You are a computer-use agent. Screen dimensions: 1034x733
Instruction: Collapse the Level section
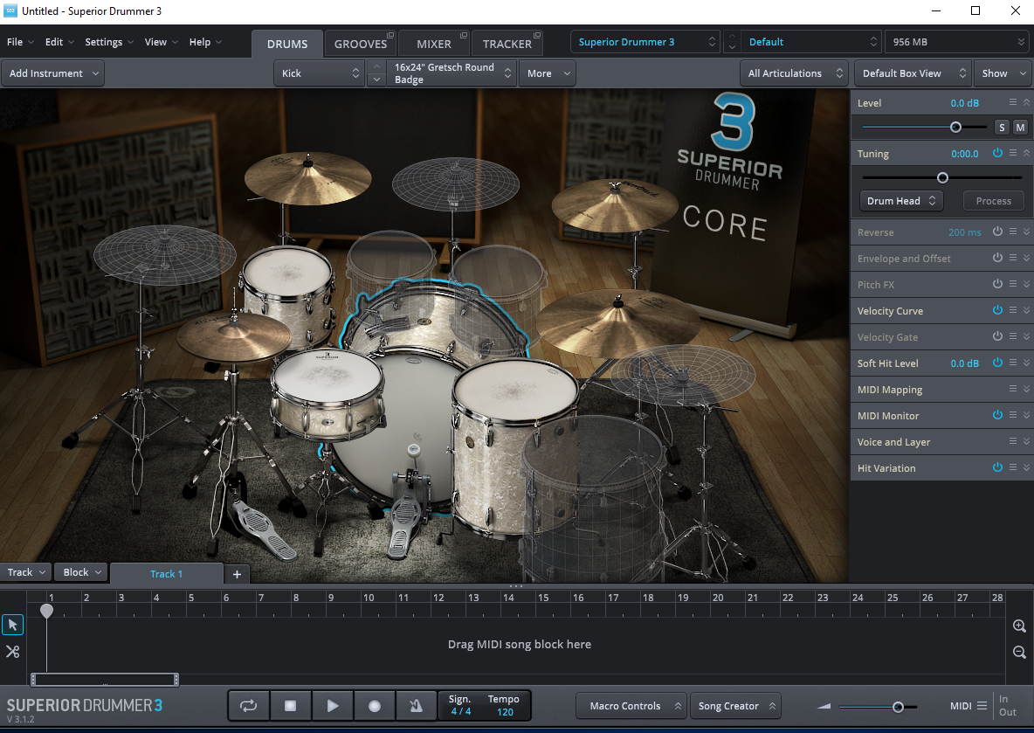[x=1027, y=102]
